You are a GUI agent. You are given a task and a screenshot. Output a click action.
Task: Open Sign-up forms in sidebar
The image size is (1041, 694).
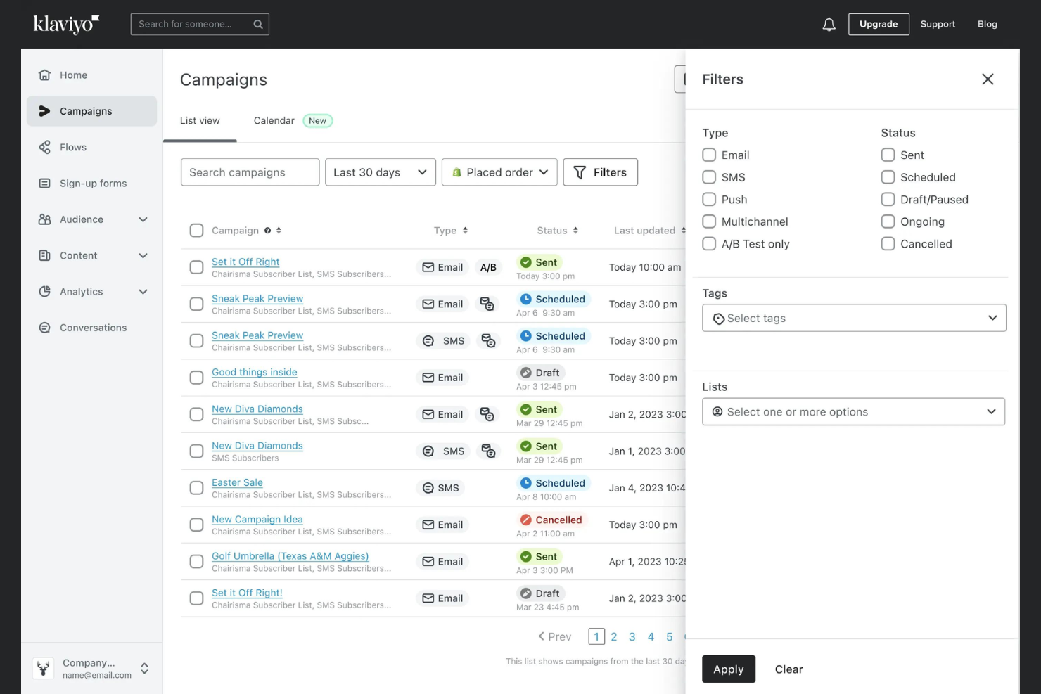pos(91,184)
